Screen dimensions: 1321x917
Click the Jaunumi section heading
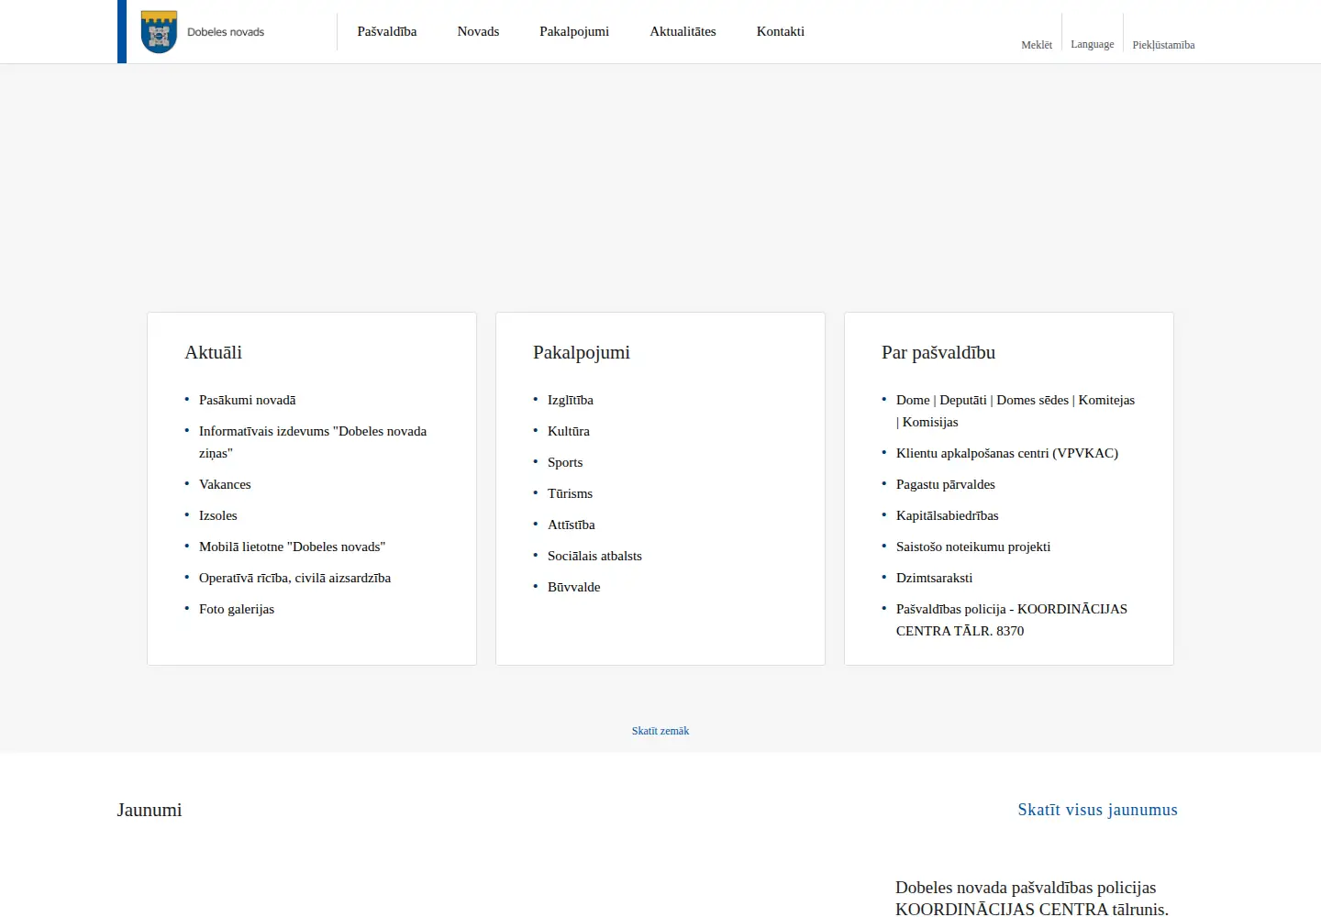coord(150,810)
